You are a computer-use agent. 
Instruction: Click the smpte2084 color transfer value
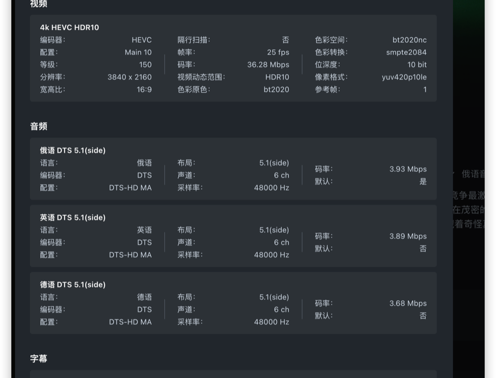(x=406, y=52)
